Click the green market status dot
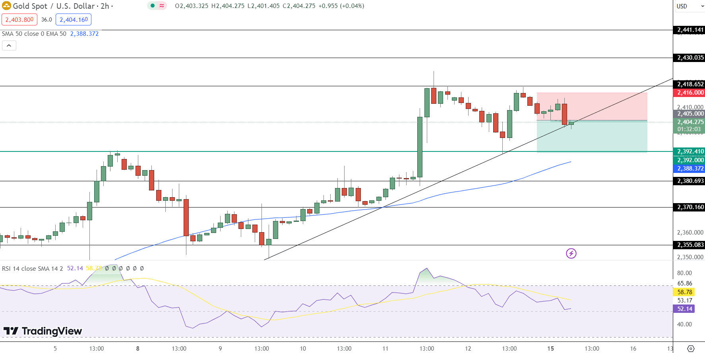Screen dimensions: 705x353 click(x=153, y=6)
